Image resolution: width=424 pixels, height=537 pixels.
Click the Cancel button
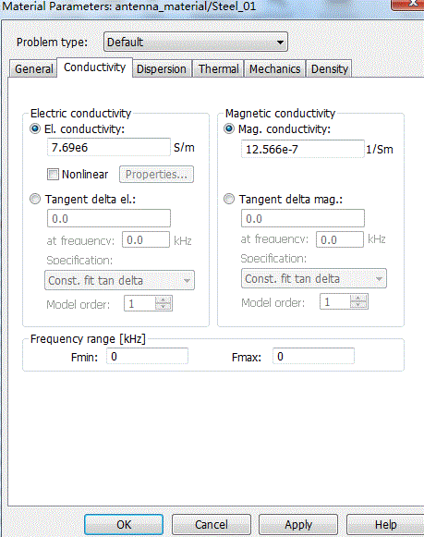[212, 524]
